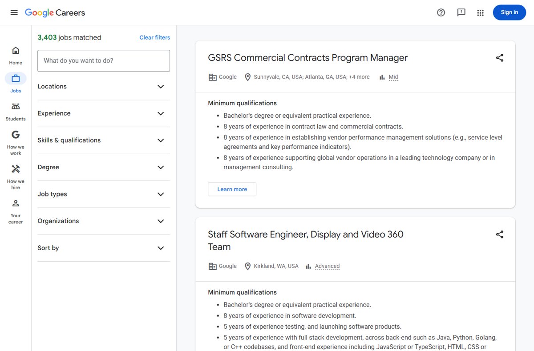Open the Google apps grid
The image size is (534, 351).
coord(480,12)
